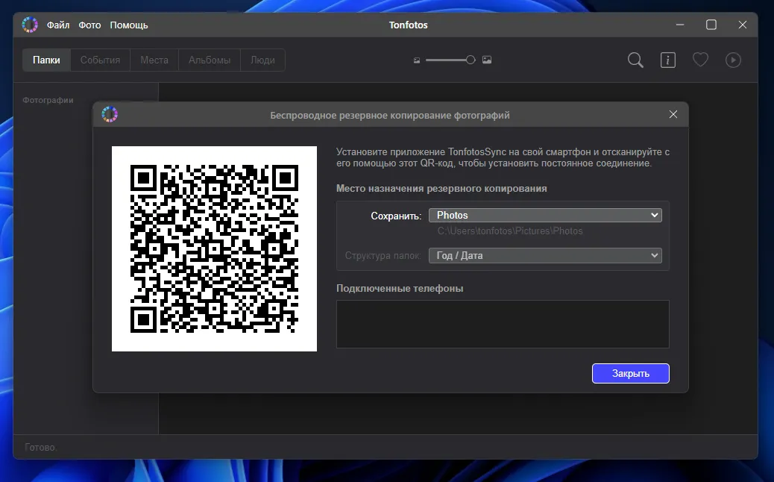Click the large thumbnail size icon

[x=487, y=60]
